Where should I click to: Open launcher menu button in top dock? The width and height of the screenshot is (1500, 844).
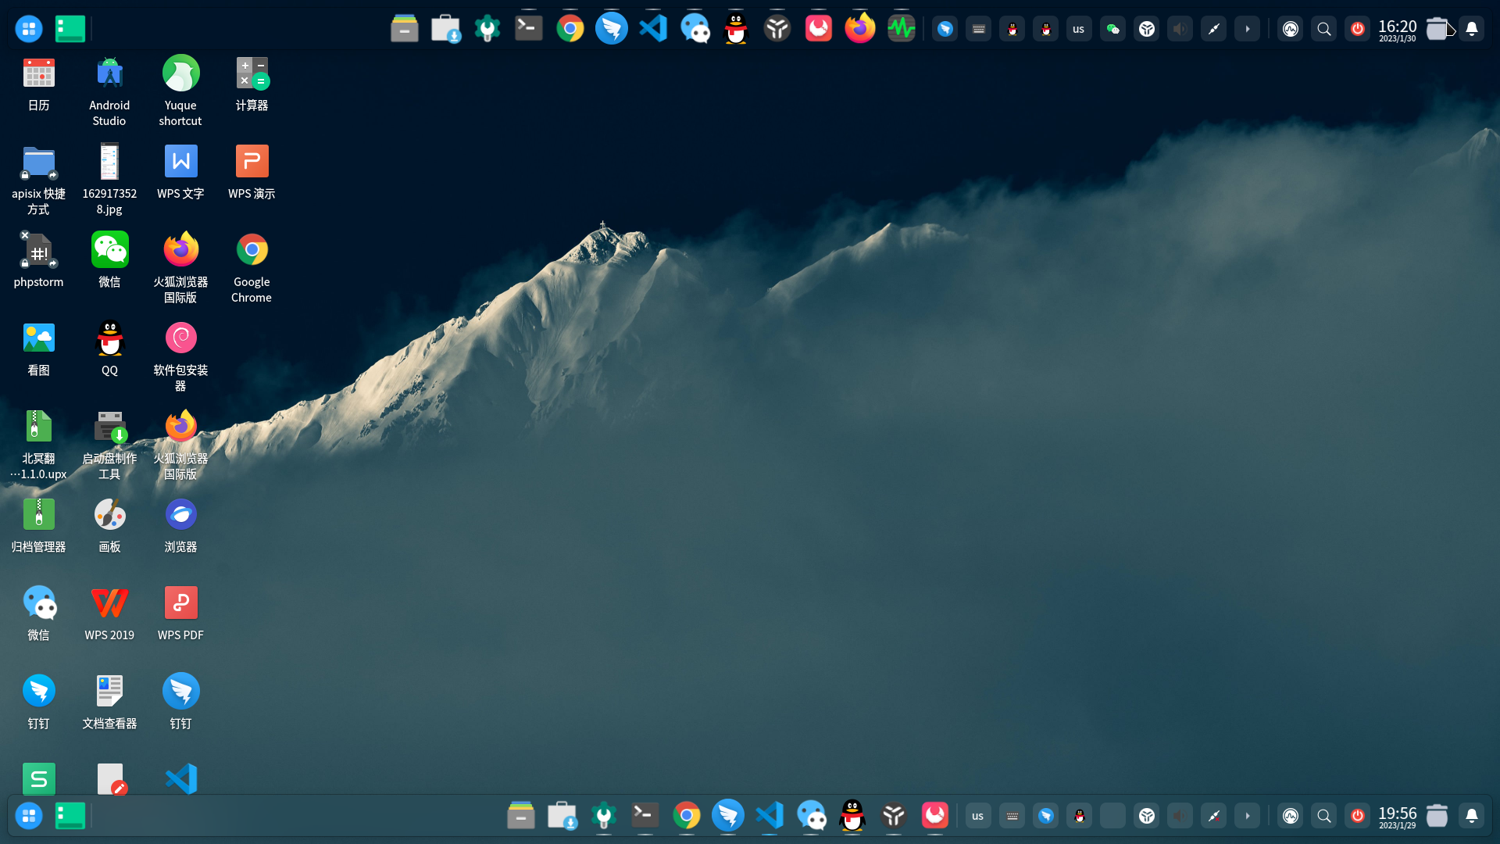(x=29, y=29)
